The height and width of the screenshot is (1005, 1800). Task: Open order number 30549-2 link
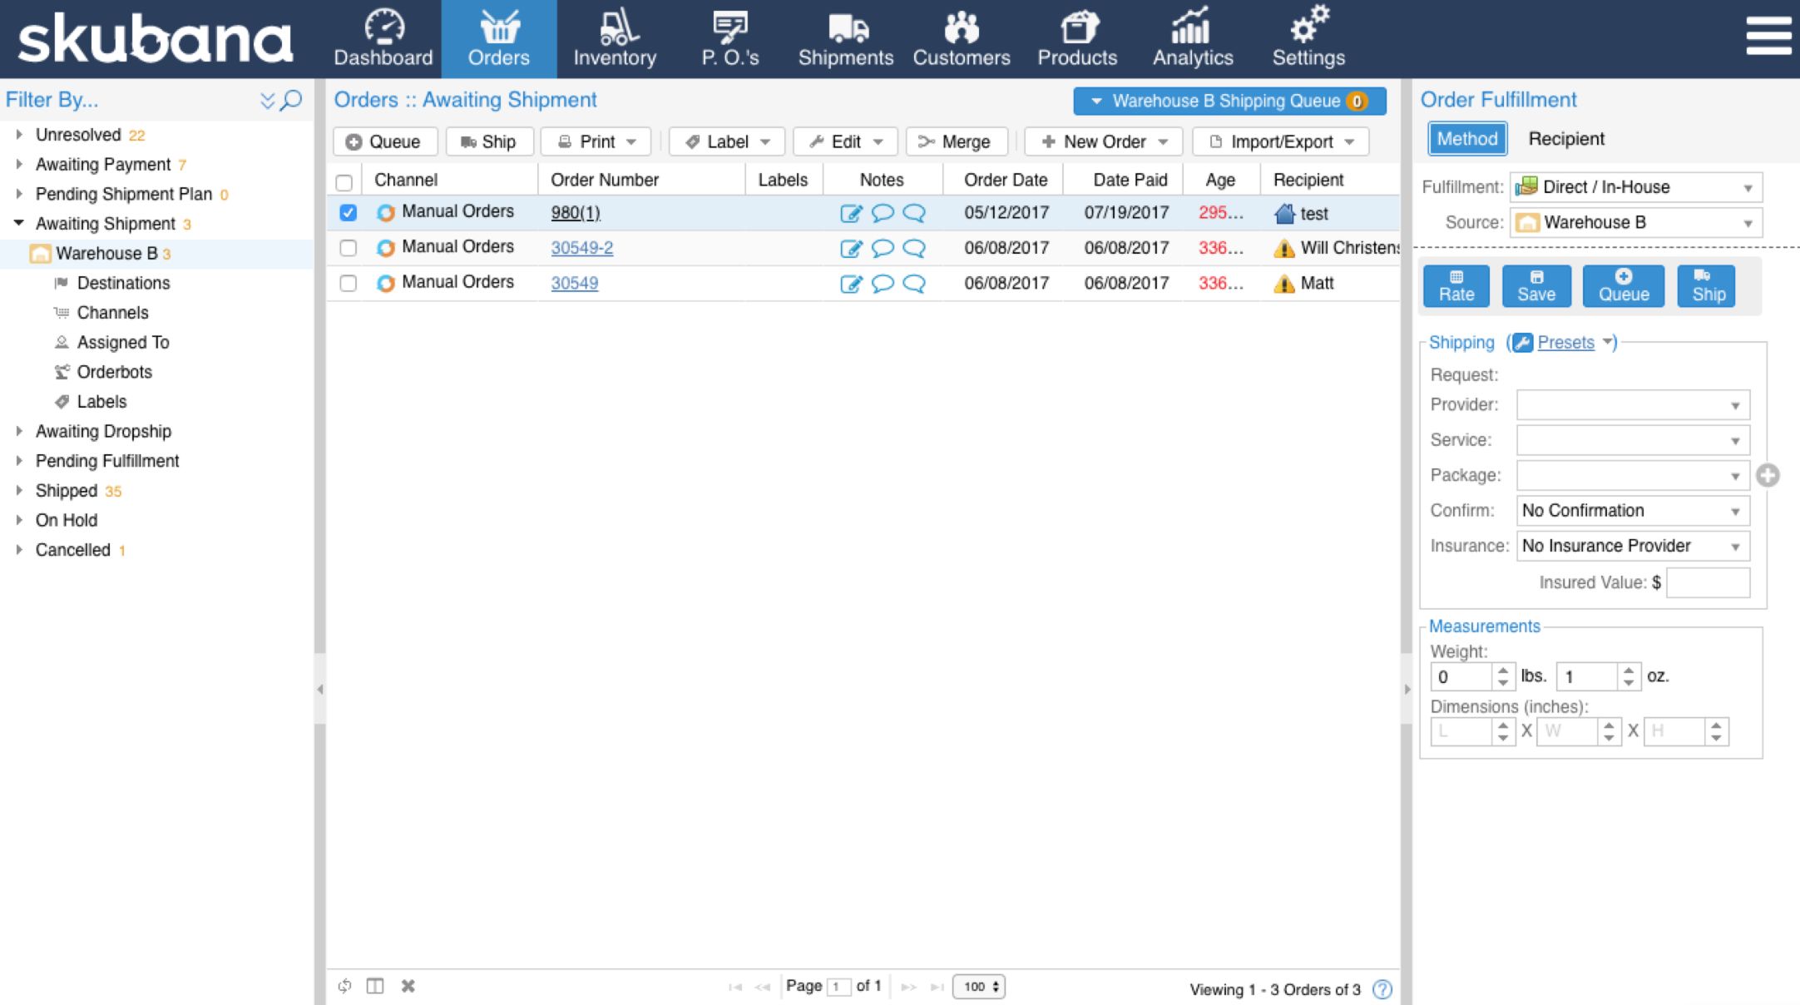581,248
